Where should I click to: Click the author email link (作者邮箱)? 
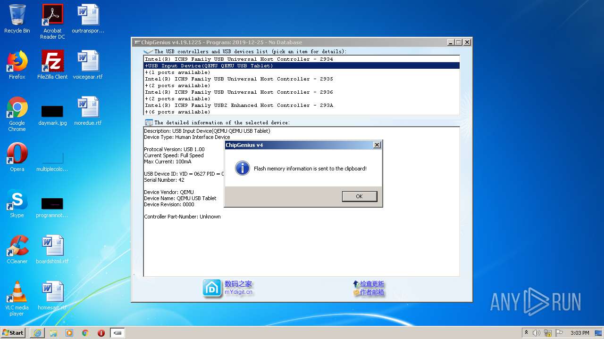(372, 292)
